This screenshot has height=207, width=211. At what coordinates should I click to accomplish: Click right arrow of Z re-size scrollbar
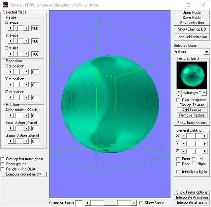(x=26, y=54)
